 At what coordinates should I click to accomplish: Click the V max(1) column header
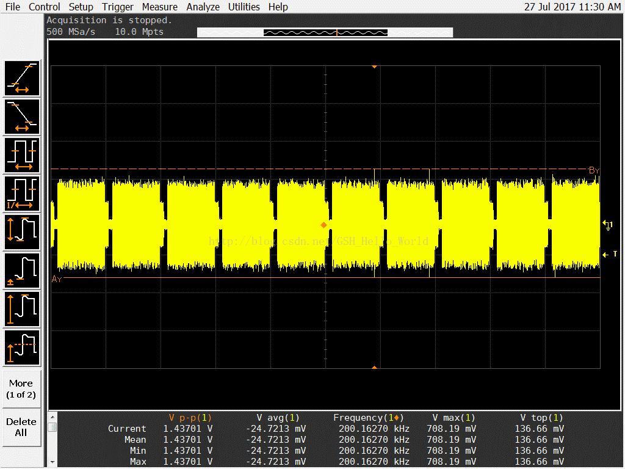(453, 418)
